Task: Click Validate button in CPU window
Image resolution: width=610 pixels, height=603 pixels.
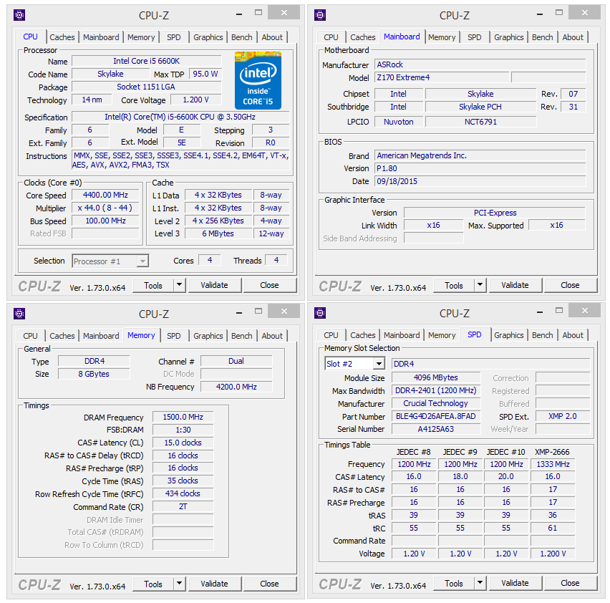Action: tap(214, 285)
